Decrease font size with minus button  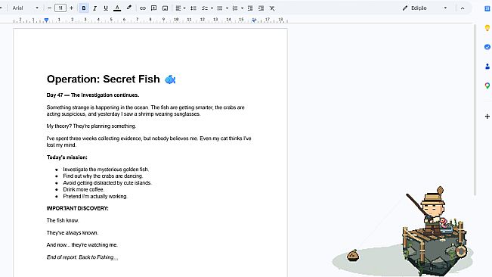[49, 8]
